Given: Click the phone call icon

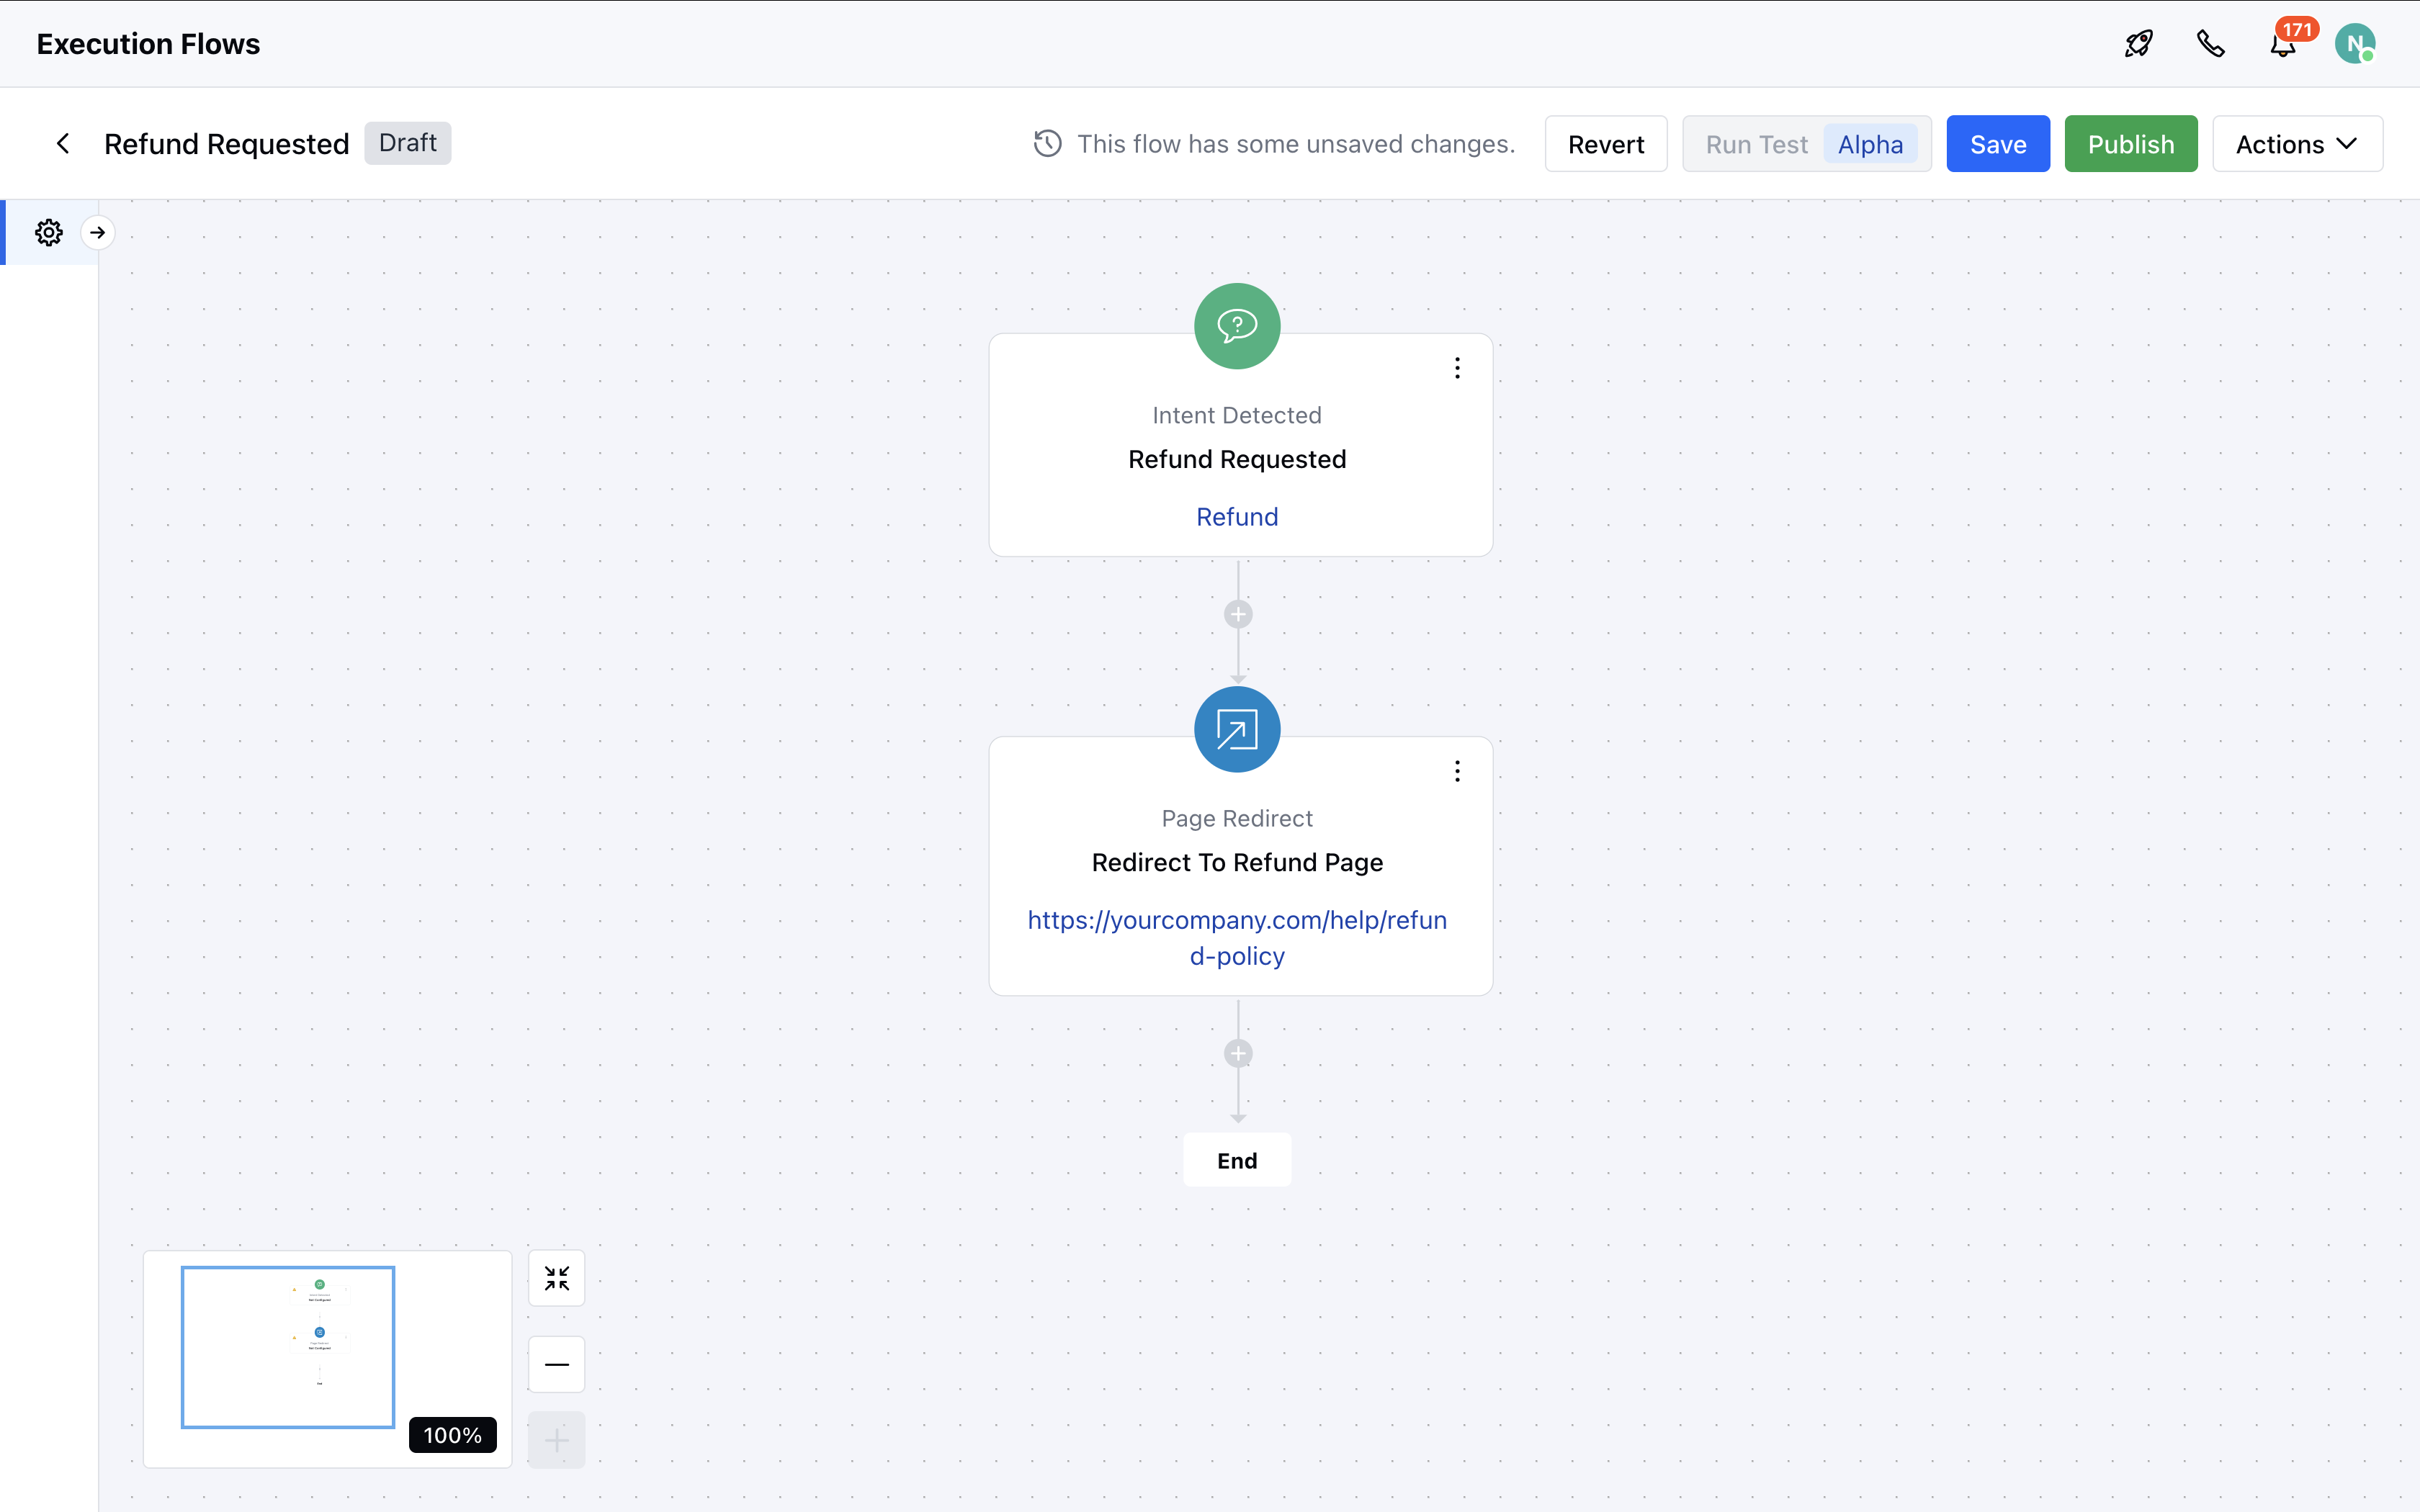Looking at the screenshot, I should click(x=2210, y=44).
